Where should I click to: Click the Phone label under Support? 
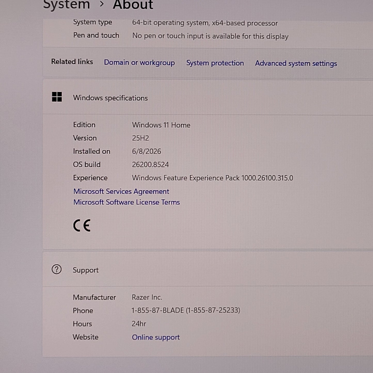pos(83,311)
